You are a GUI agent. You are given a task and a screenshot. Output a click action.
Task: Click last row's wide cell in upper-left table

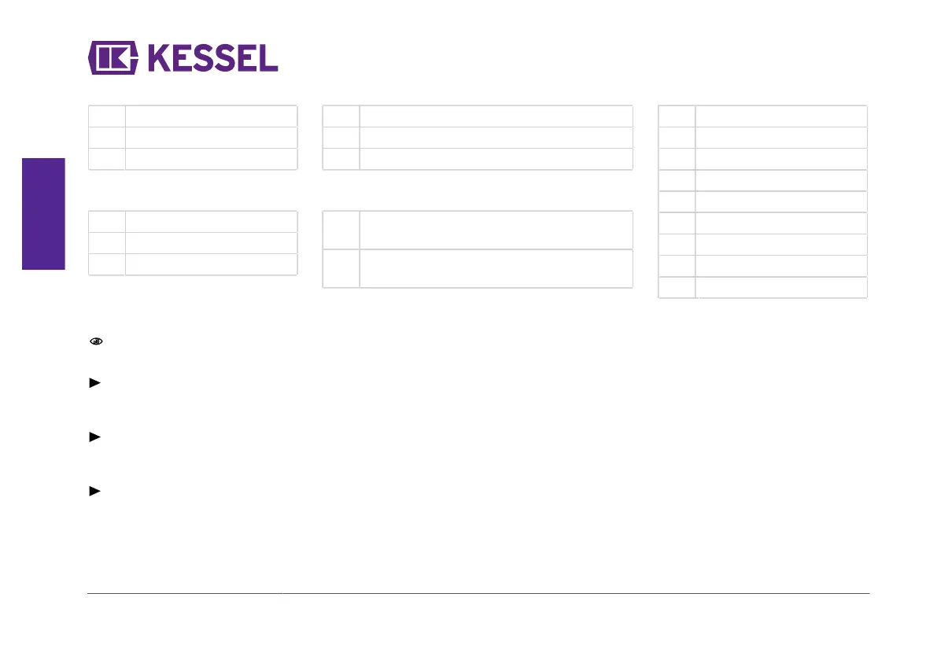pyautogui.click(x=212, y=160)
